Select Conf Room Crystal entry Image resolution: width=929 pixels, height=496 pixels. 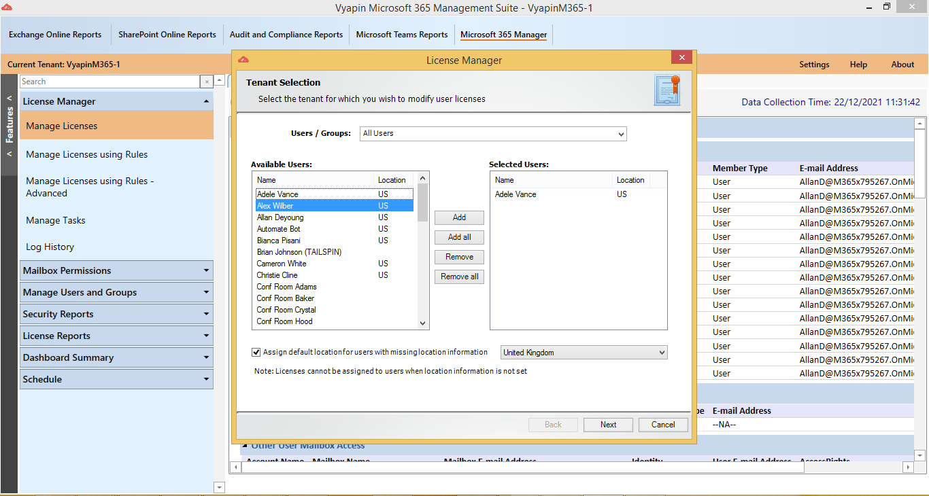(335, 310)
